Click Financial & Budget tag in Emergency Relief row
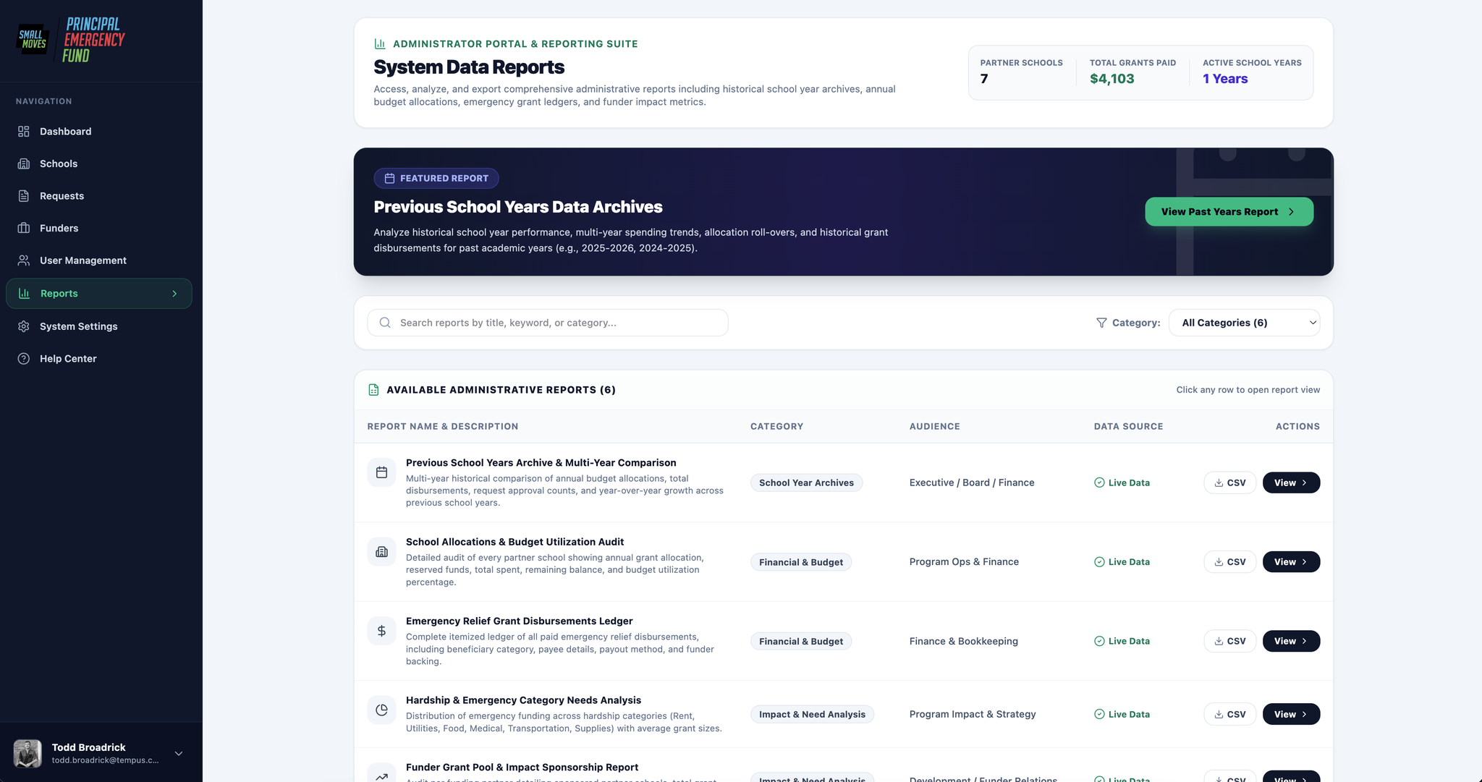Screen dimensions: 1482x782 pos(800,641)
